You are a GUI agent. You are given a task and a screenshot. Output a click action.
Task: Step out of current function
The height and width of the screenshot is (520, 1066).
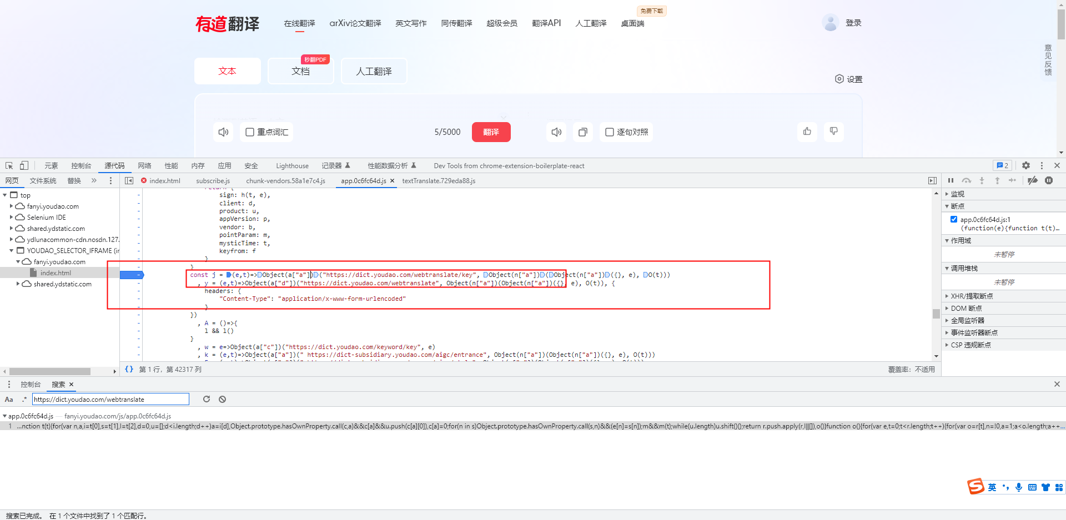coord(997,180)
